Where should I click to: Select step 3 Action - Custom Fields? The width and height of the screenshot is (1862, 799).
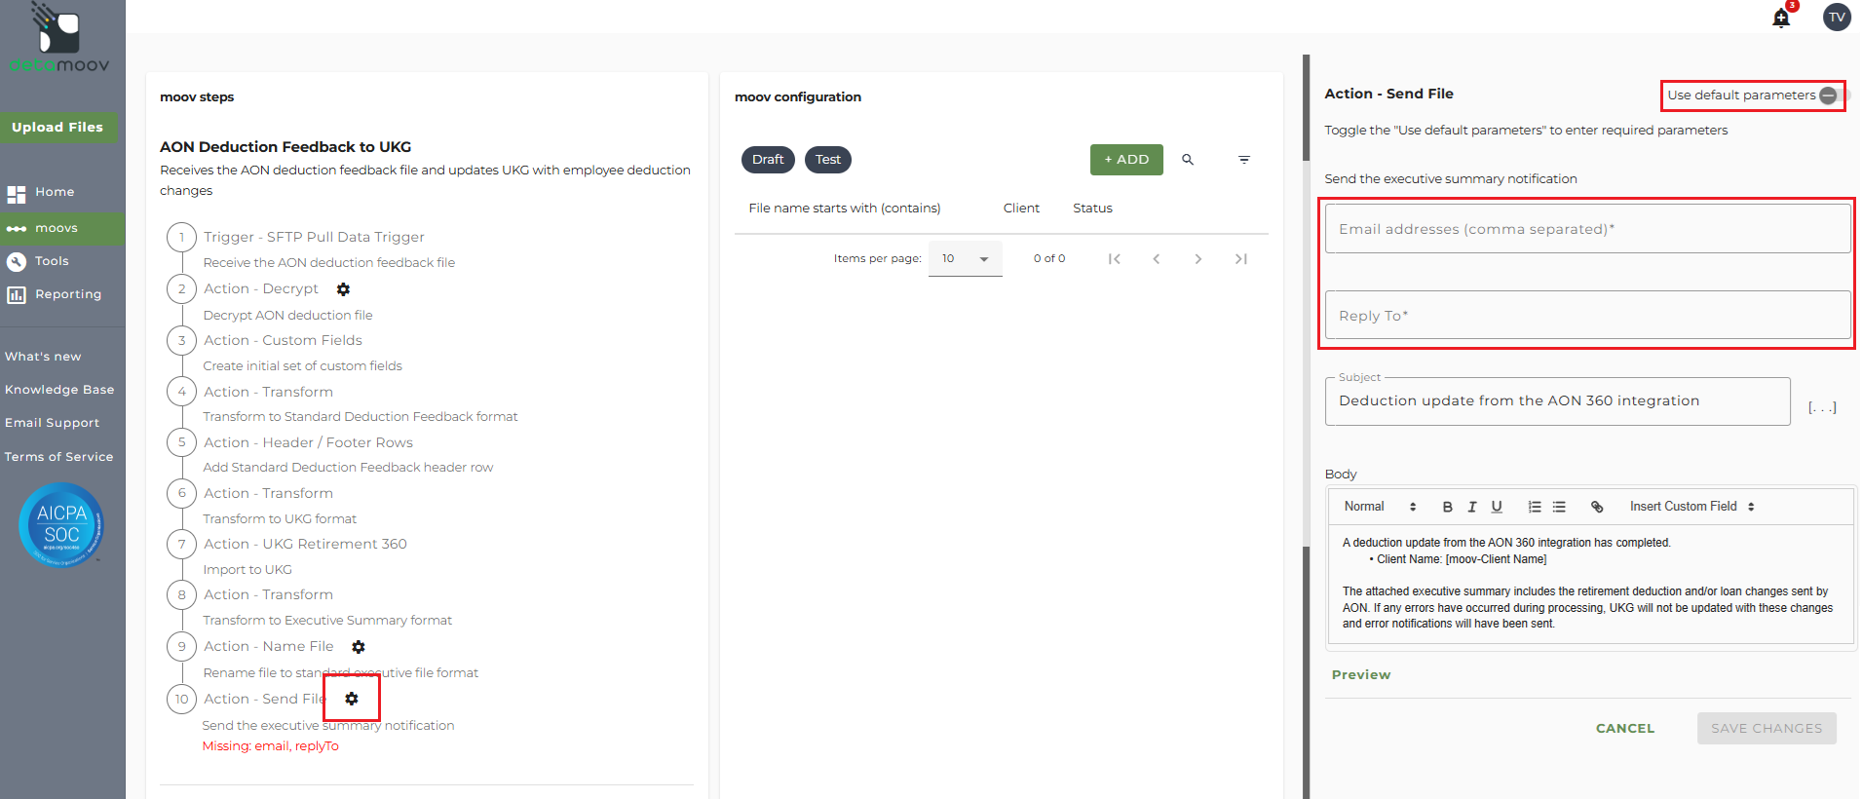283,341
